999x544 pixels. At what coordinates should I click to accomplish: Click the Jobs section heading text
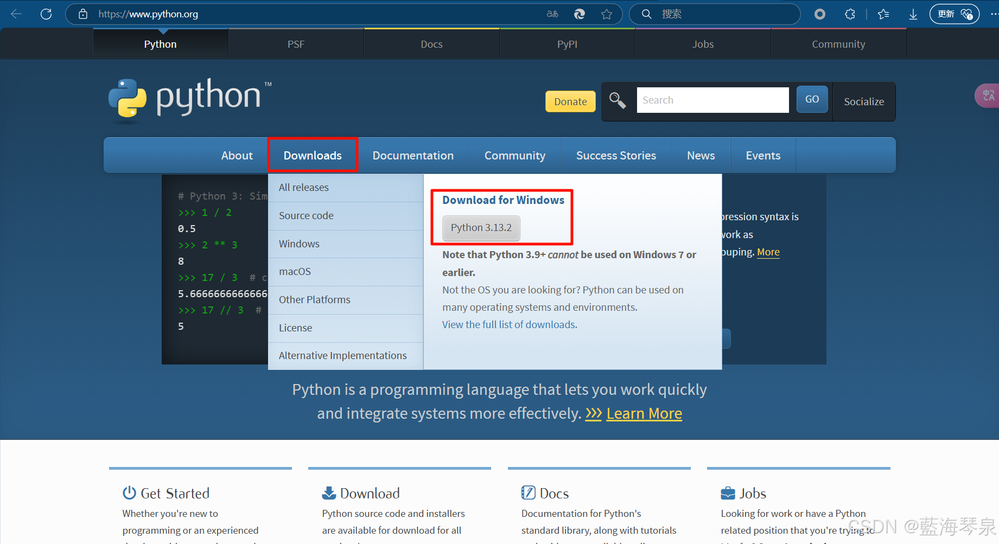[x=753, y=493]
